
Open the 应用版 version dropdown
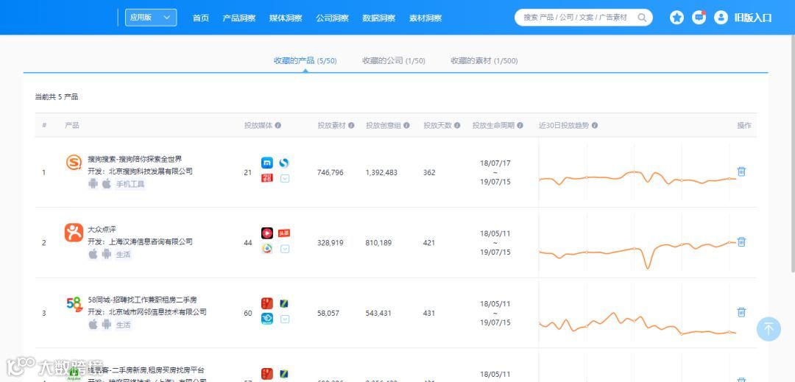coord(151,18)
